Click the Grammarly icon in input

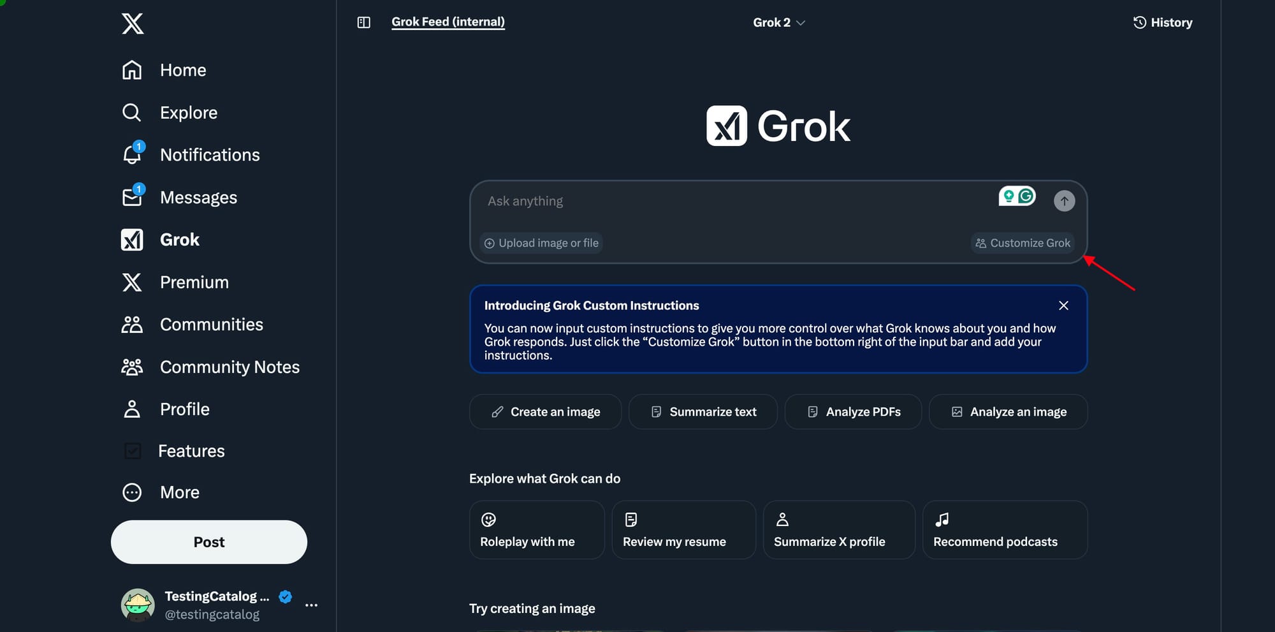coord(1026,196)
